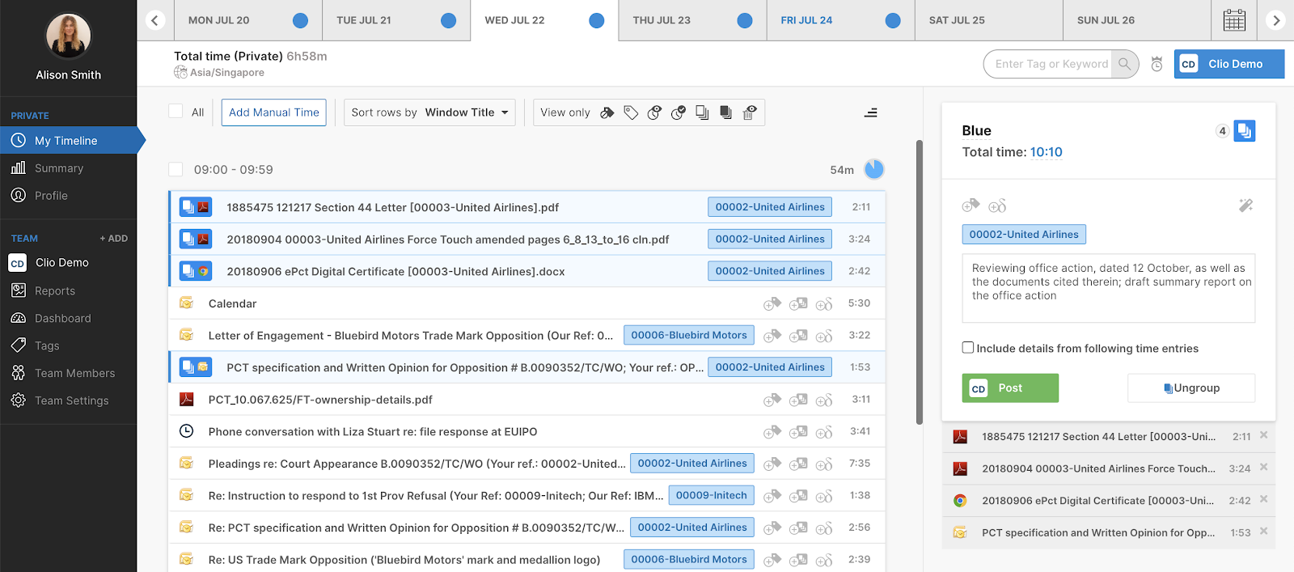Select the 09:00 - 09:59 block checkbox

(x=175, y=169)
